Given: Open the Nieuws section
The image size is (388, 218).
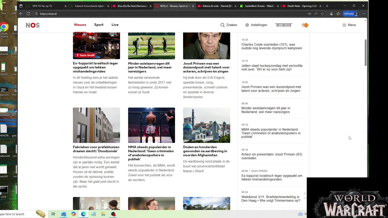Looking at the screenshot, I should pyautogui.click(x=80, y=25).
